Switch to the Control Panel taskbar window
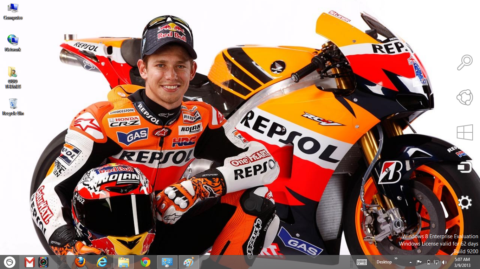 [167, 262]
